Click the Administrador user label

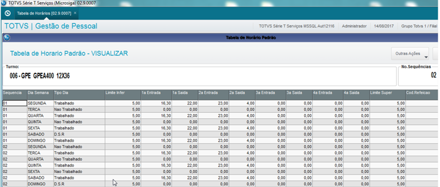354,26
